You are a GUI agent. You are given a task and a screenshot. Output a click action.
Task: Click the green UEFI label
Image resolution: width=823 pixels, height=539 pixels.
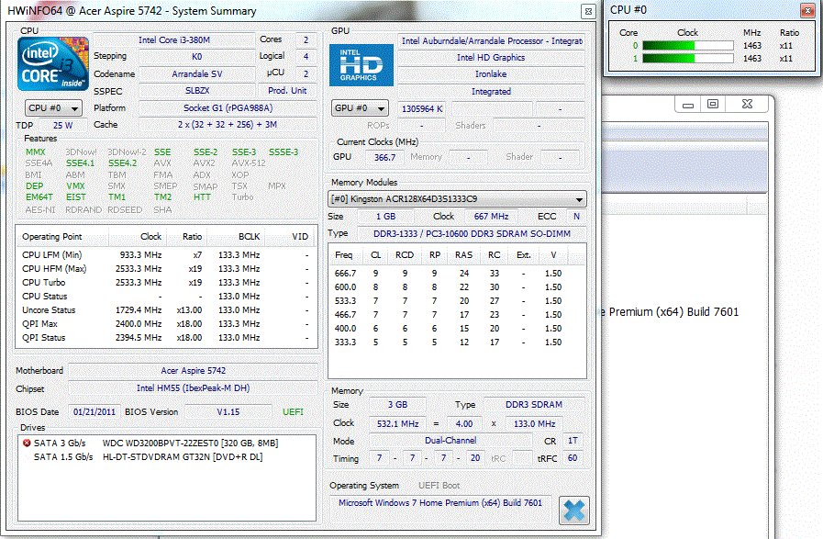(x=293, y=412)
